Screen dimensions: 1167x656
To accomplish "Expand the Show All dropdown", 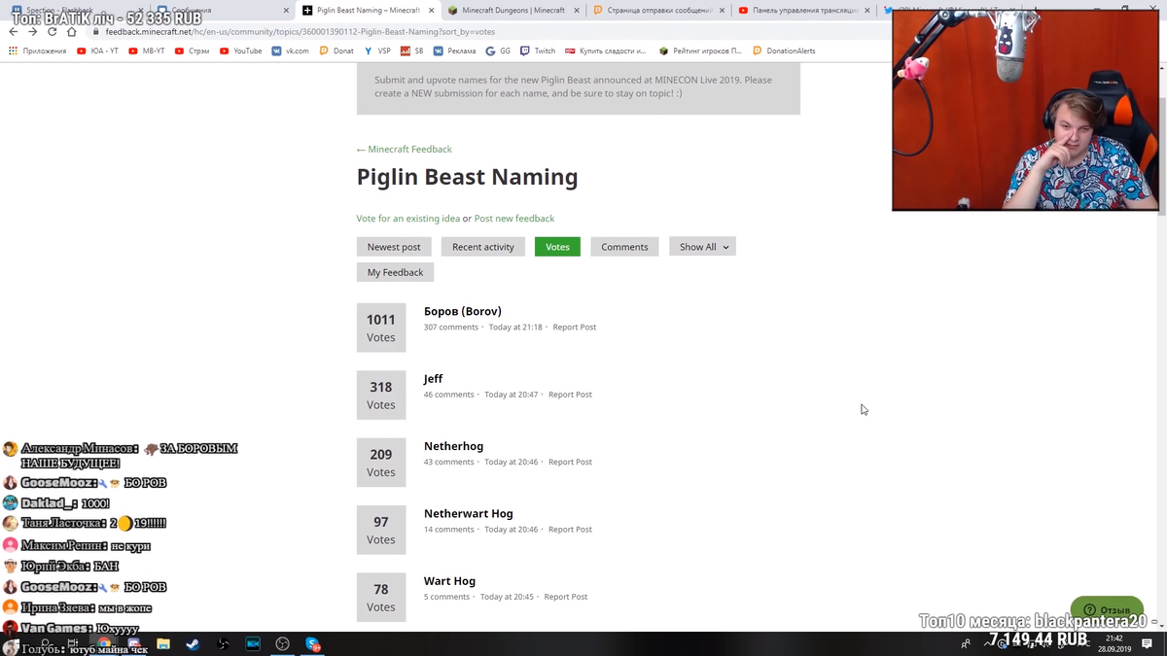I will coord(702,247).
